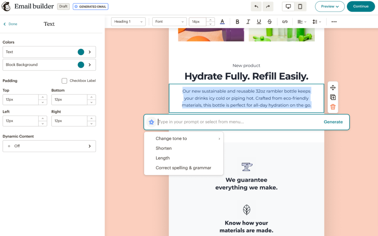The width and height of the screenshot is (378, 236).
Task: Delete the selected text block
Action: pyautogui.click(x=333, y=107)
